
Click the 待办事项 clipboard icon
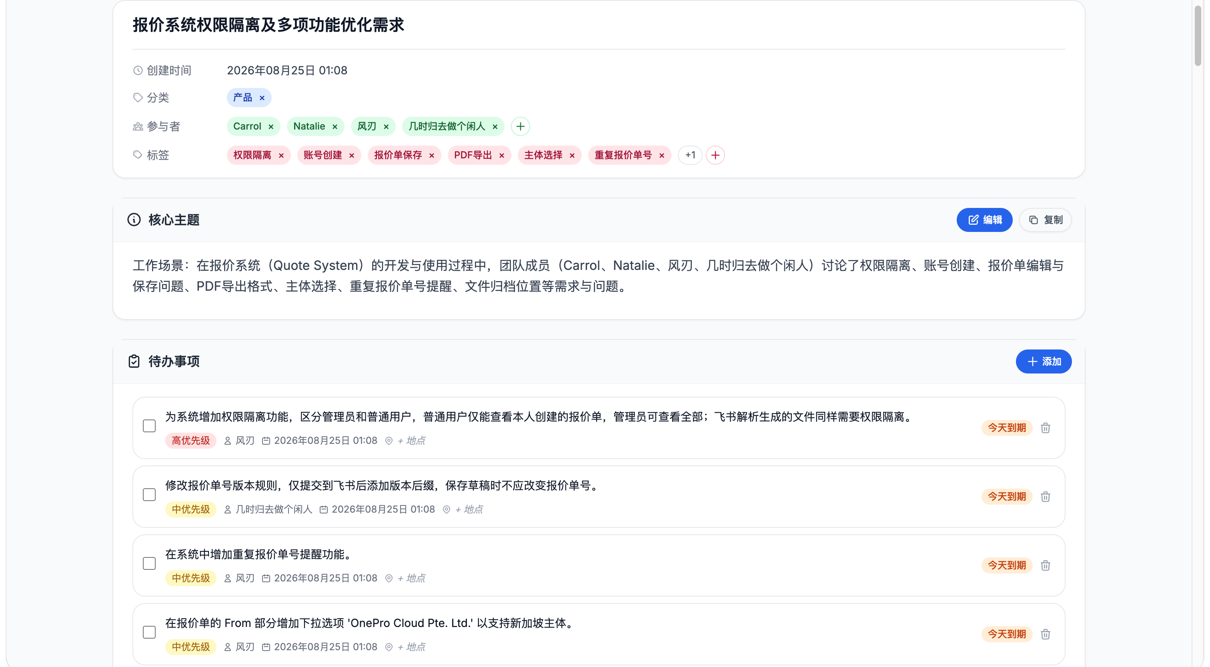click(x=134, y=361)
